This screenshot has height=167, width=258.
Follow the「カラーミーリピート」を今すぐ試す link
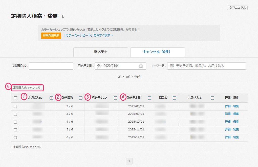coord(88,36)
